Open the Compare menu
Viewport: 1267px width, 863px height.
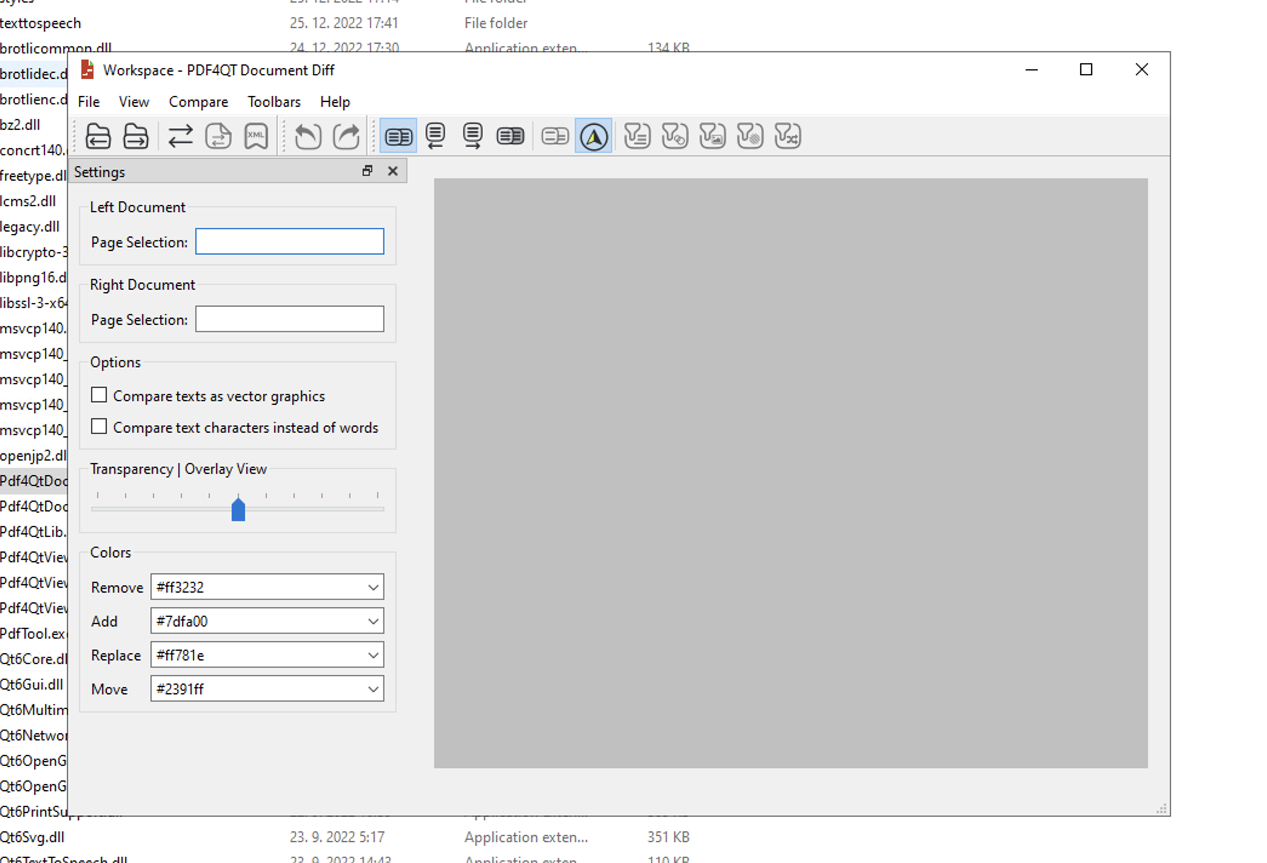click(198, 101)
